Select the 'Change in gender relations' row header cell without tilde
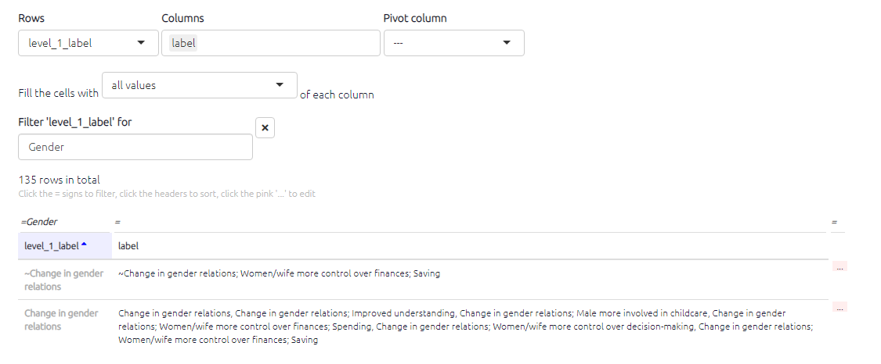 coord(61,319)
